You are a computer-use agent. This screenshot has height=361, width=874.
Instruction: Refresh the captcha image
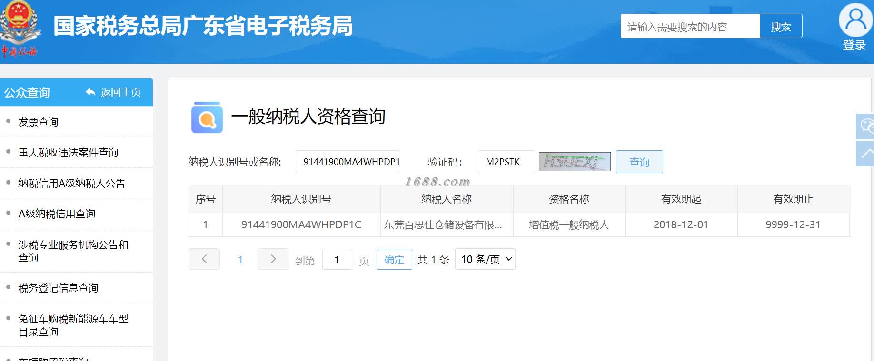tap(575, 162)
